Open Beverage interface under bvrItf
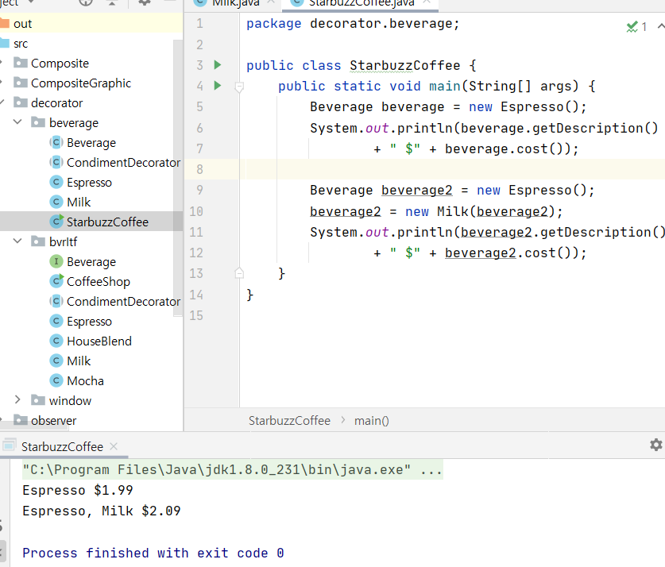This screenshot has width=665, height=567. coord(91,262)
